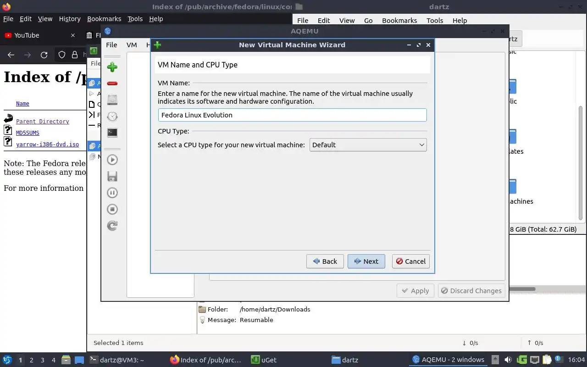Click the shield tracking protection icon in Firefox
Viewport: 587px width, 367px height.
62,55
